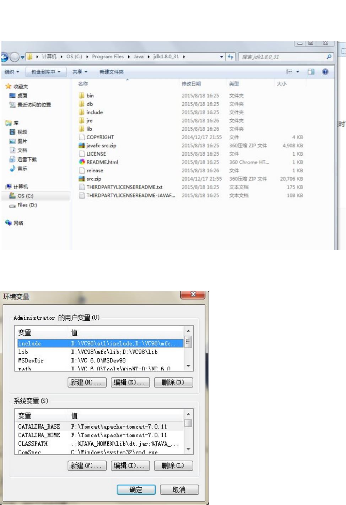
Task: Open view options dropdown arrow
Action: (x=298, y=72)
